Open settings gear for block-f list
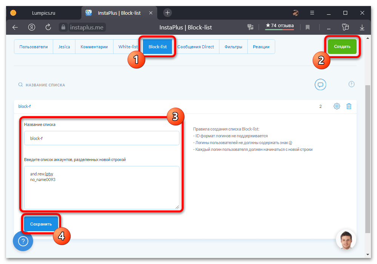This screenshot has height=264, width=377. pos(337,106)
